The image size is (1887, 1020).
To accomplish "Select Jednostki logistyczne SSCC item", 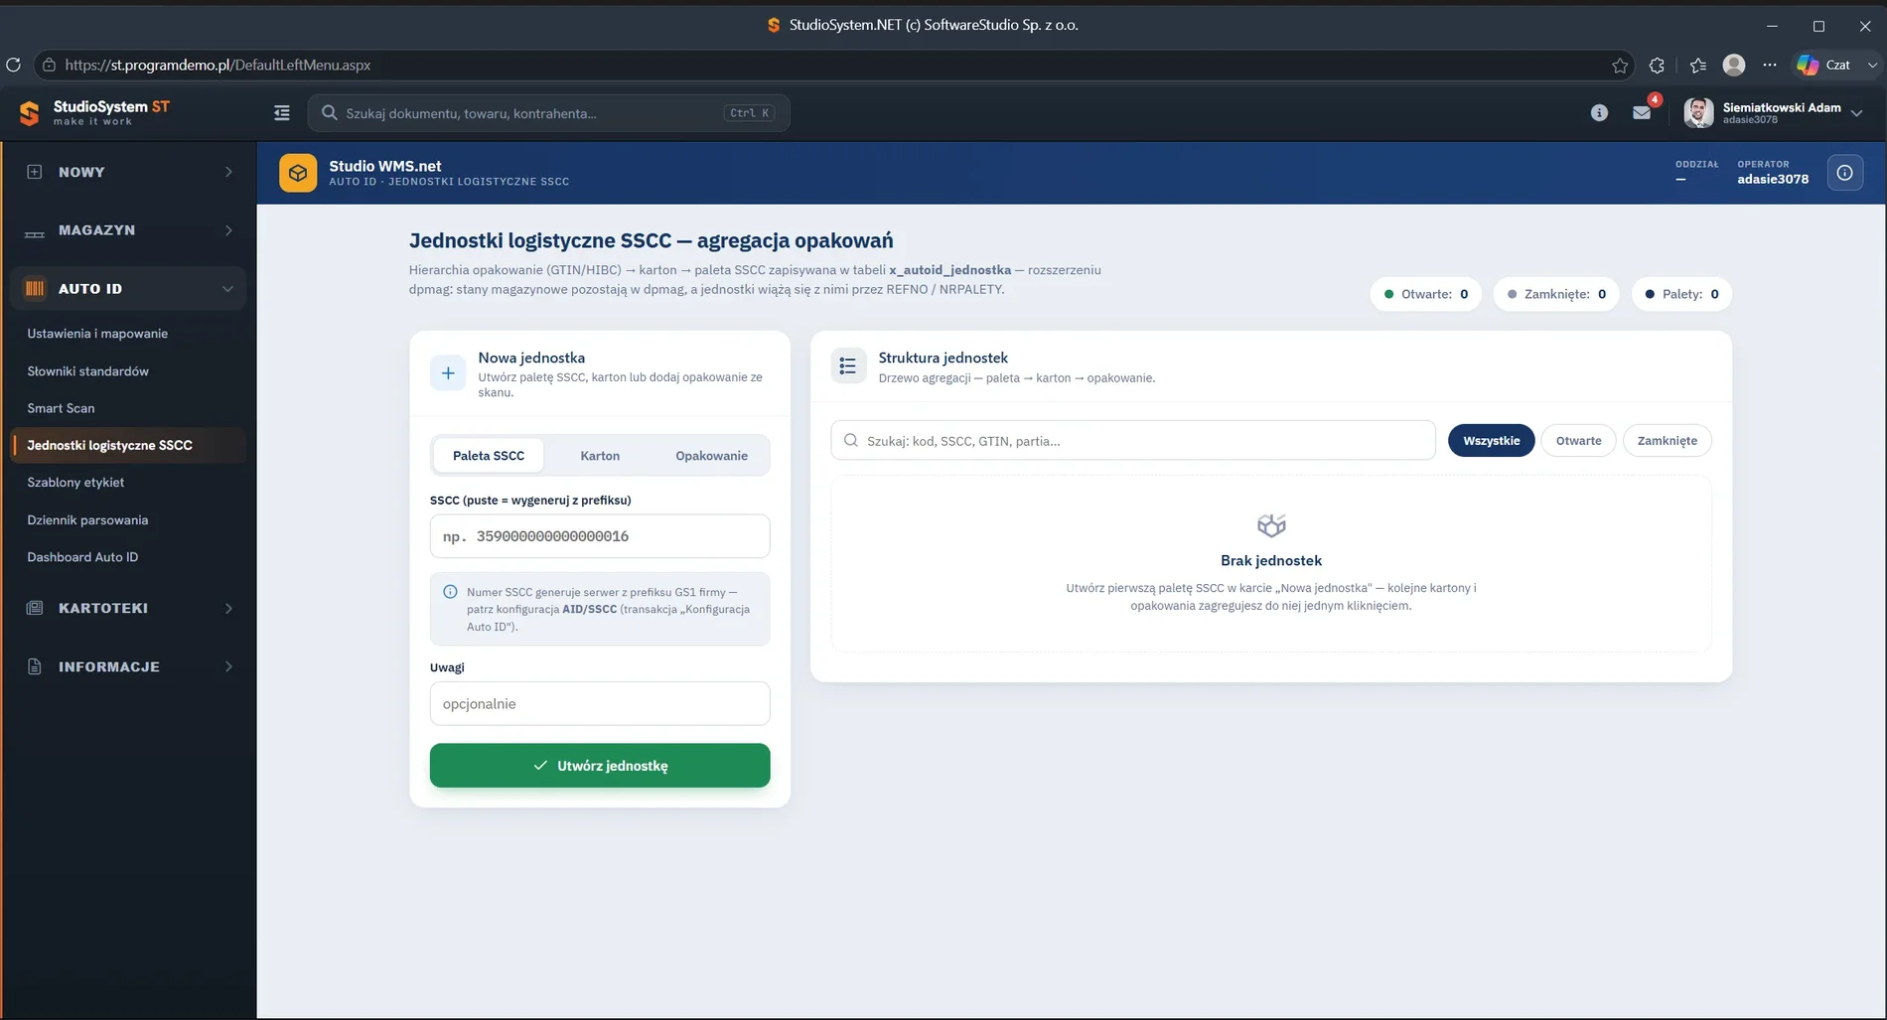I will (x=128, y=445).
